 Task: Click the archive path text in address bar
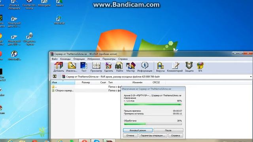pyautogui.click(x=113, y=77)
